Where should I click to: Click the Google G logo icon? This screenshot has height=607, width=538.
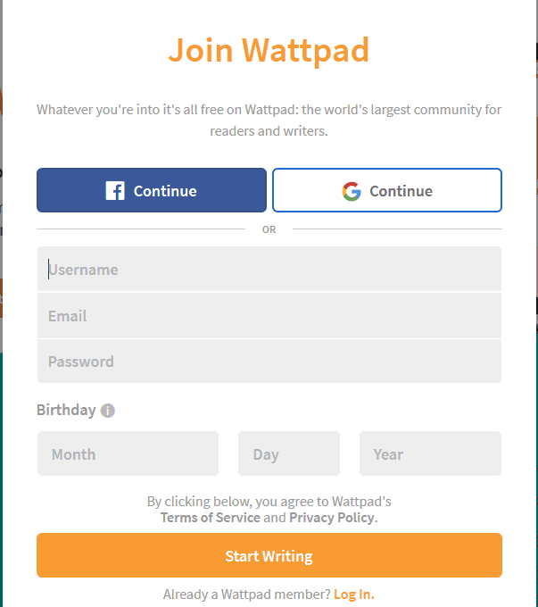[x=352, y=191]
